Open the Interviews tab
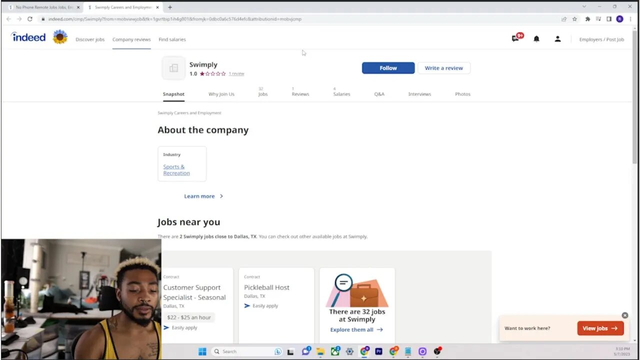Image resolution: width=640 pixels, height=360 pixels. [419, 94]
